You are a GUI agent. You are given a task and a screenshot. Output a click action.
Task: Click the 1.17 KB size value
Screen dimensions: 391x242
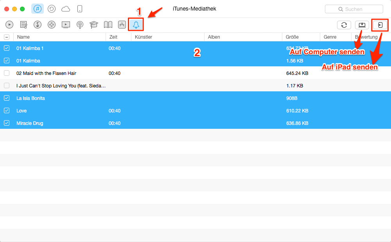(294, 85)
